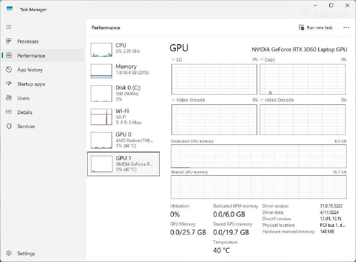Screen dimensions: 356x262
Task: Click the App history clock icon
Action: pyautogui.click(x=9, y=70)
